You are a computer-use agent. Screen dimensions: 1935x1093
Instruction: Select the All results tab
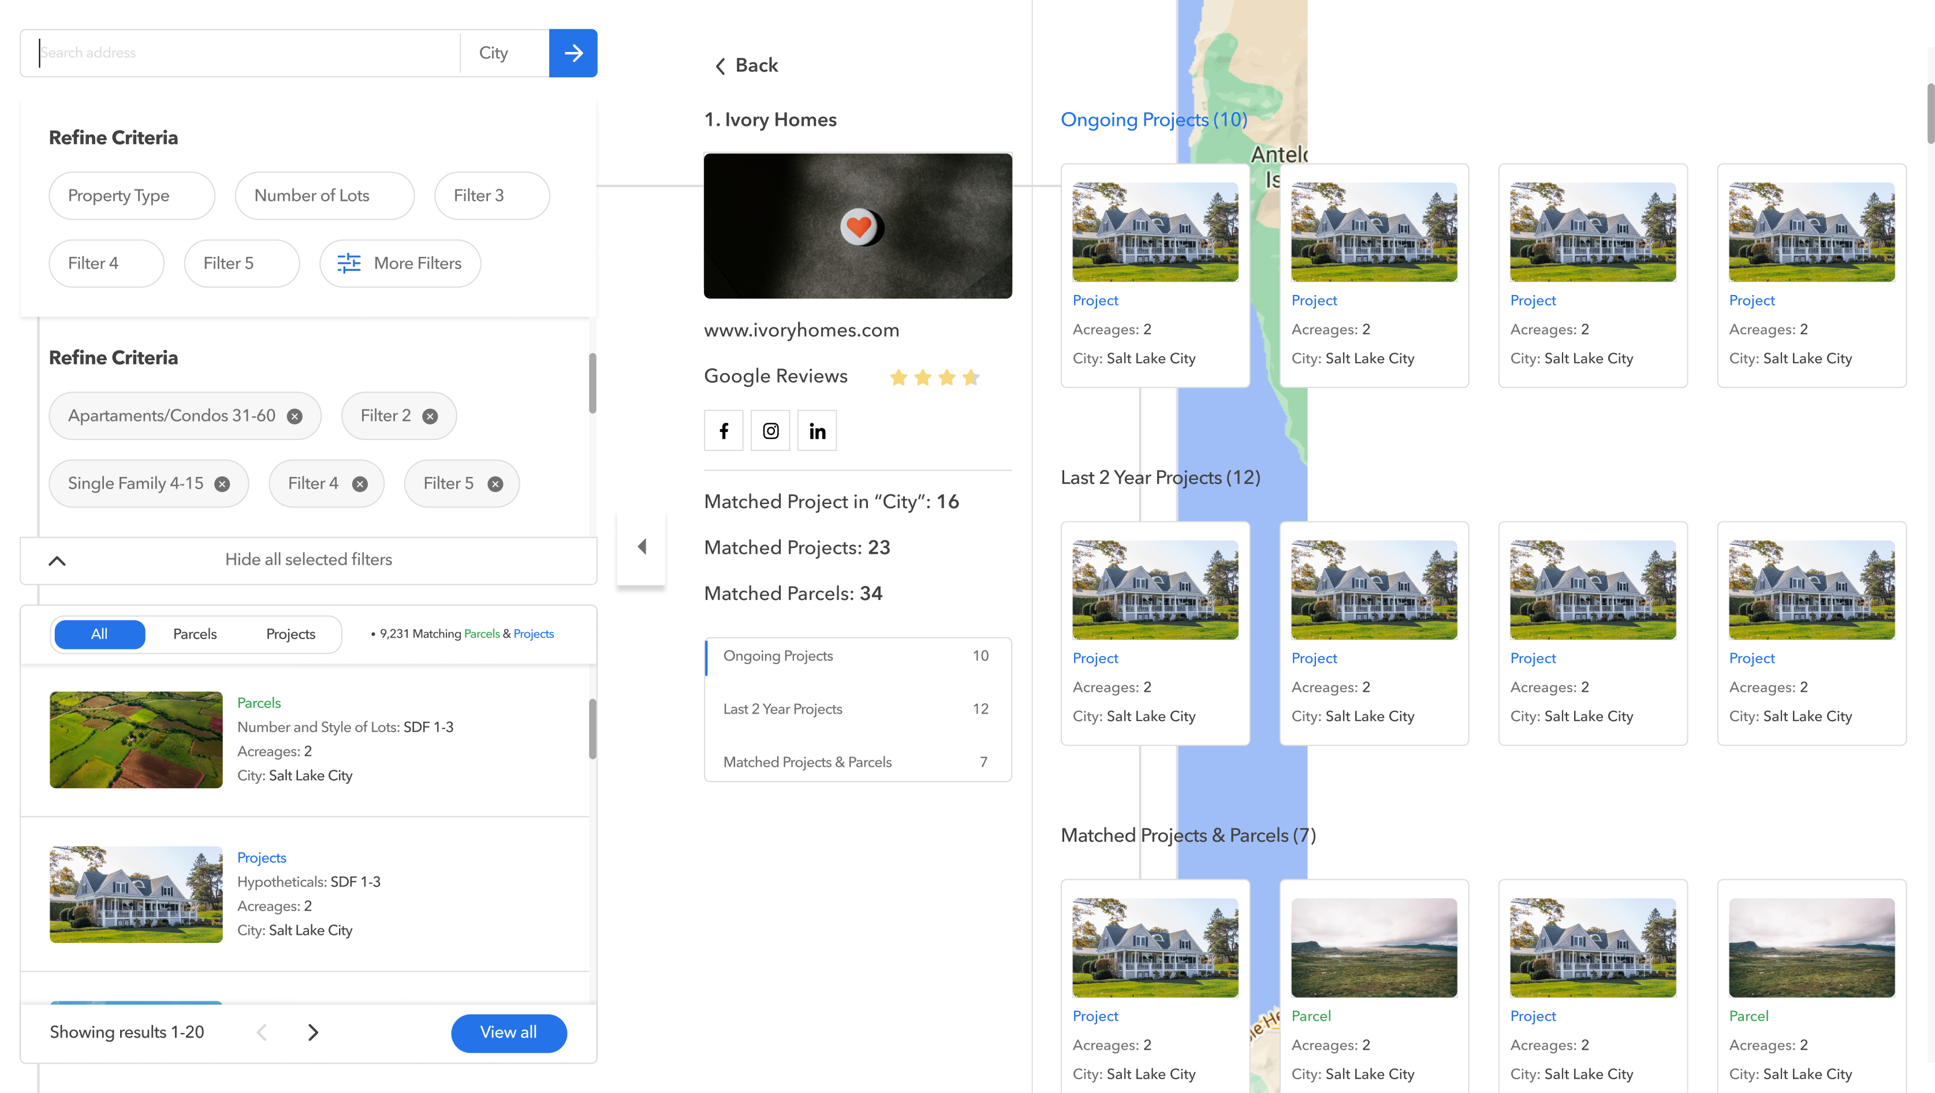click(x=99, y=634)
